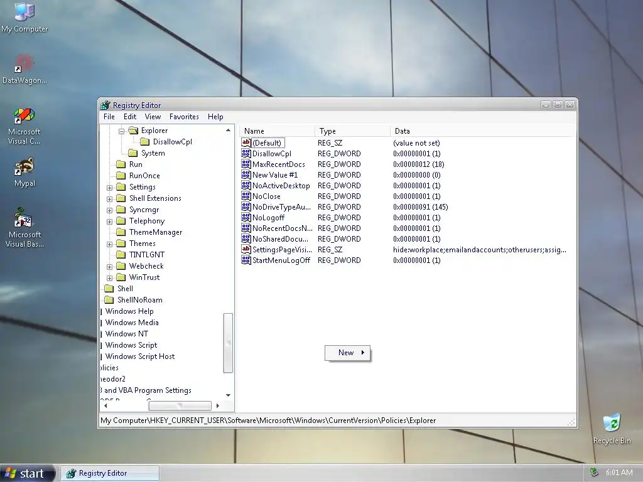The image size is (643, 482).
Task: Click the NoClose DWORD value icon
Action: tap(246, 196)
